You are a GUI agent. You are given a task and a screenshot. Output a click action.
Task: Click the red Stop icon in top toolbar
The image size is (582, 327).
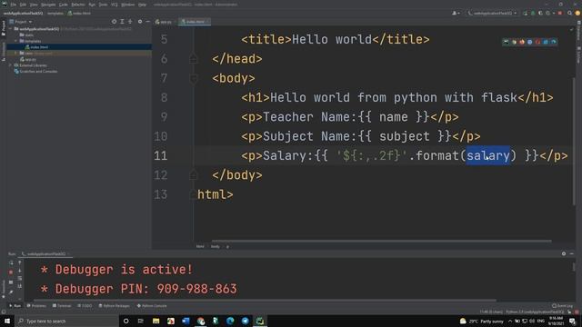pyautogui.click(x=560, y=13)
